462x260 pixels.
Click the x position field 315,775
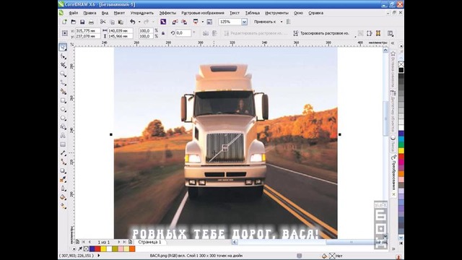[x=87, y=30]
